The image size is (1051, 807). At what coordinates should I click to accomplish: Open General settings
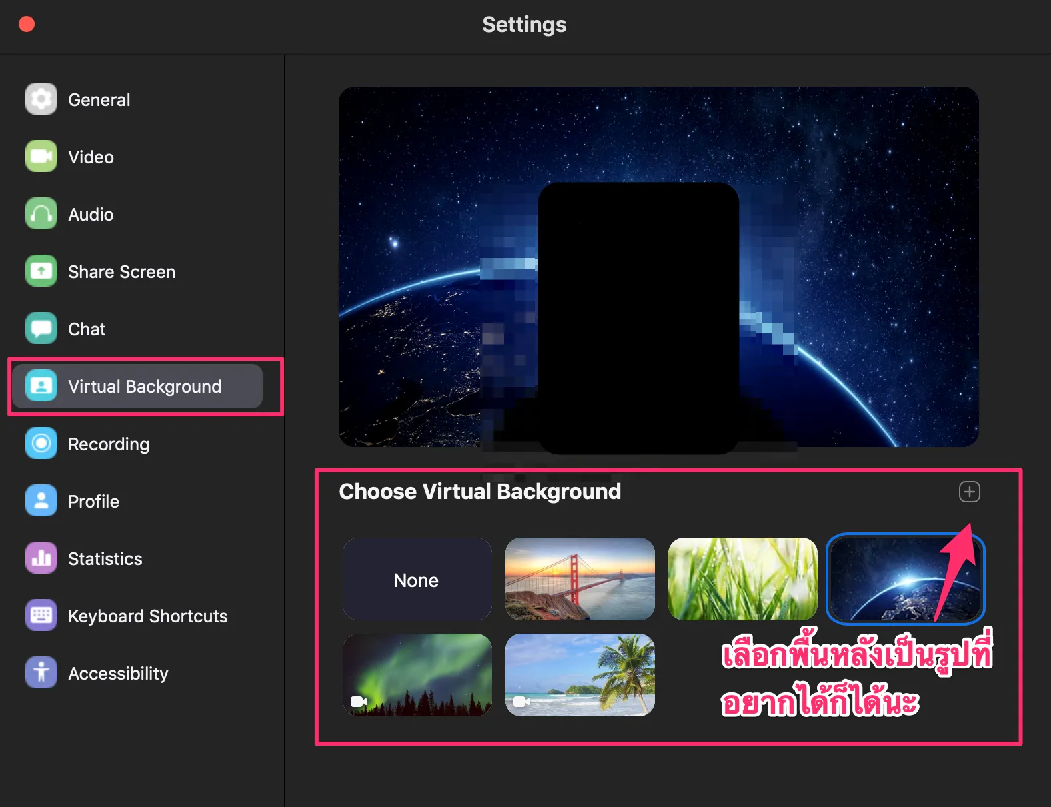click(x=137, y=99)
